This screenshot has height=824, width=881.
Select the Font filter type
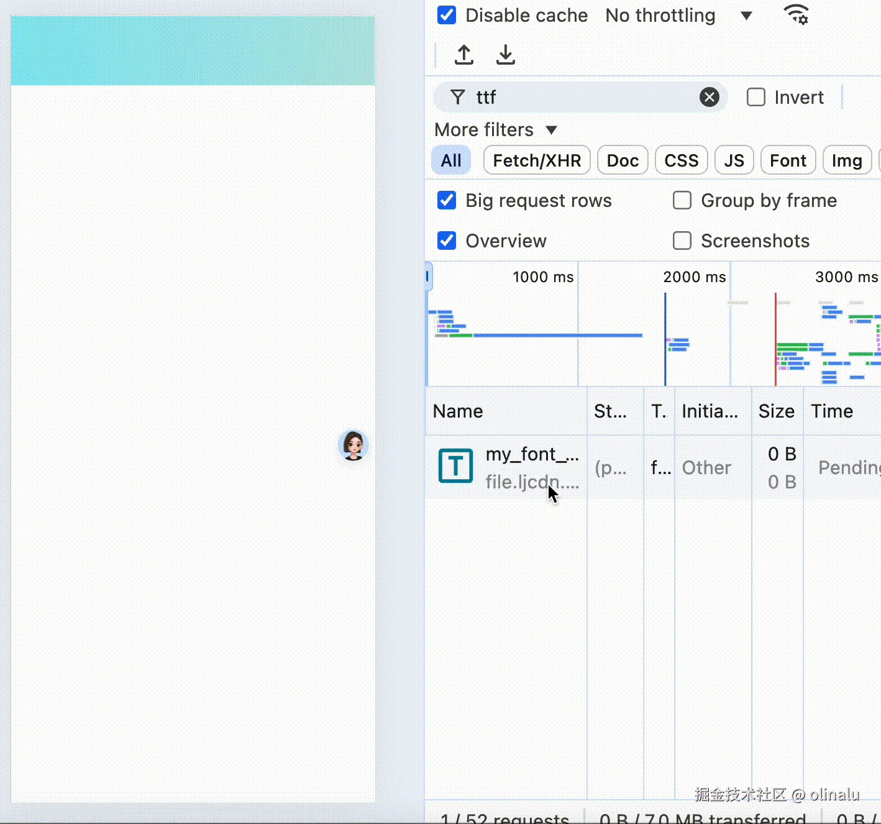point(788,160)
